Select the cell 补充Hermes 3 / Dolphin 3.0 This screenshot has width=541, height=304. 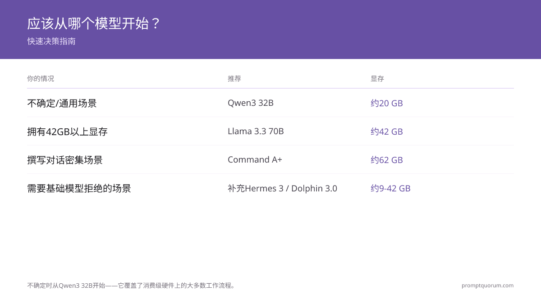click(282, 188)
